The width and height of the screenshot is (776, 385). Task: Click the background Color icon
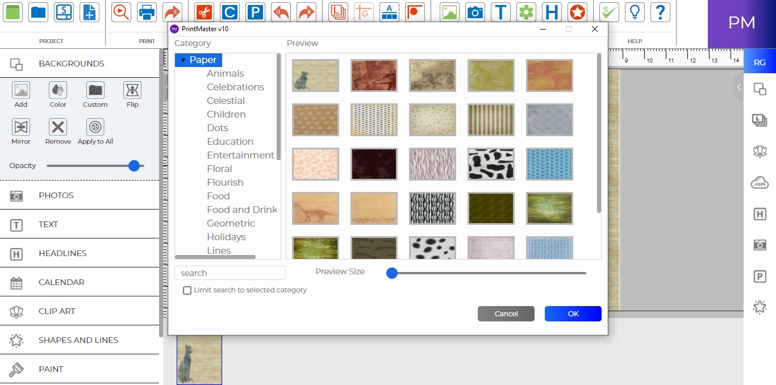pos(58,90)
